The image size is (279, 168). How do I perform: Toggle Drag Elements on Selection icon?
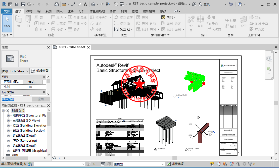238,164
